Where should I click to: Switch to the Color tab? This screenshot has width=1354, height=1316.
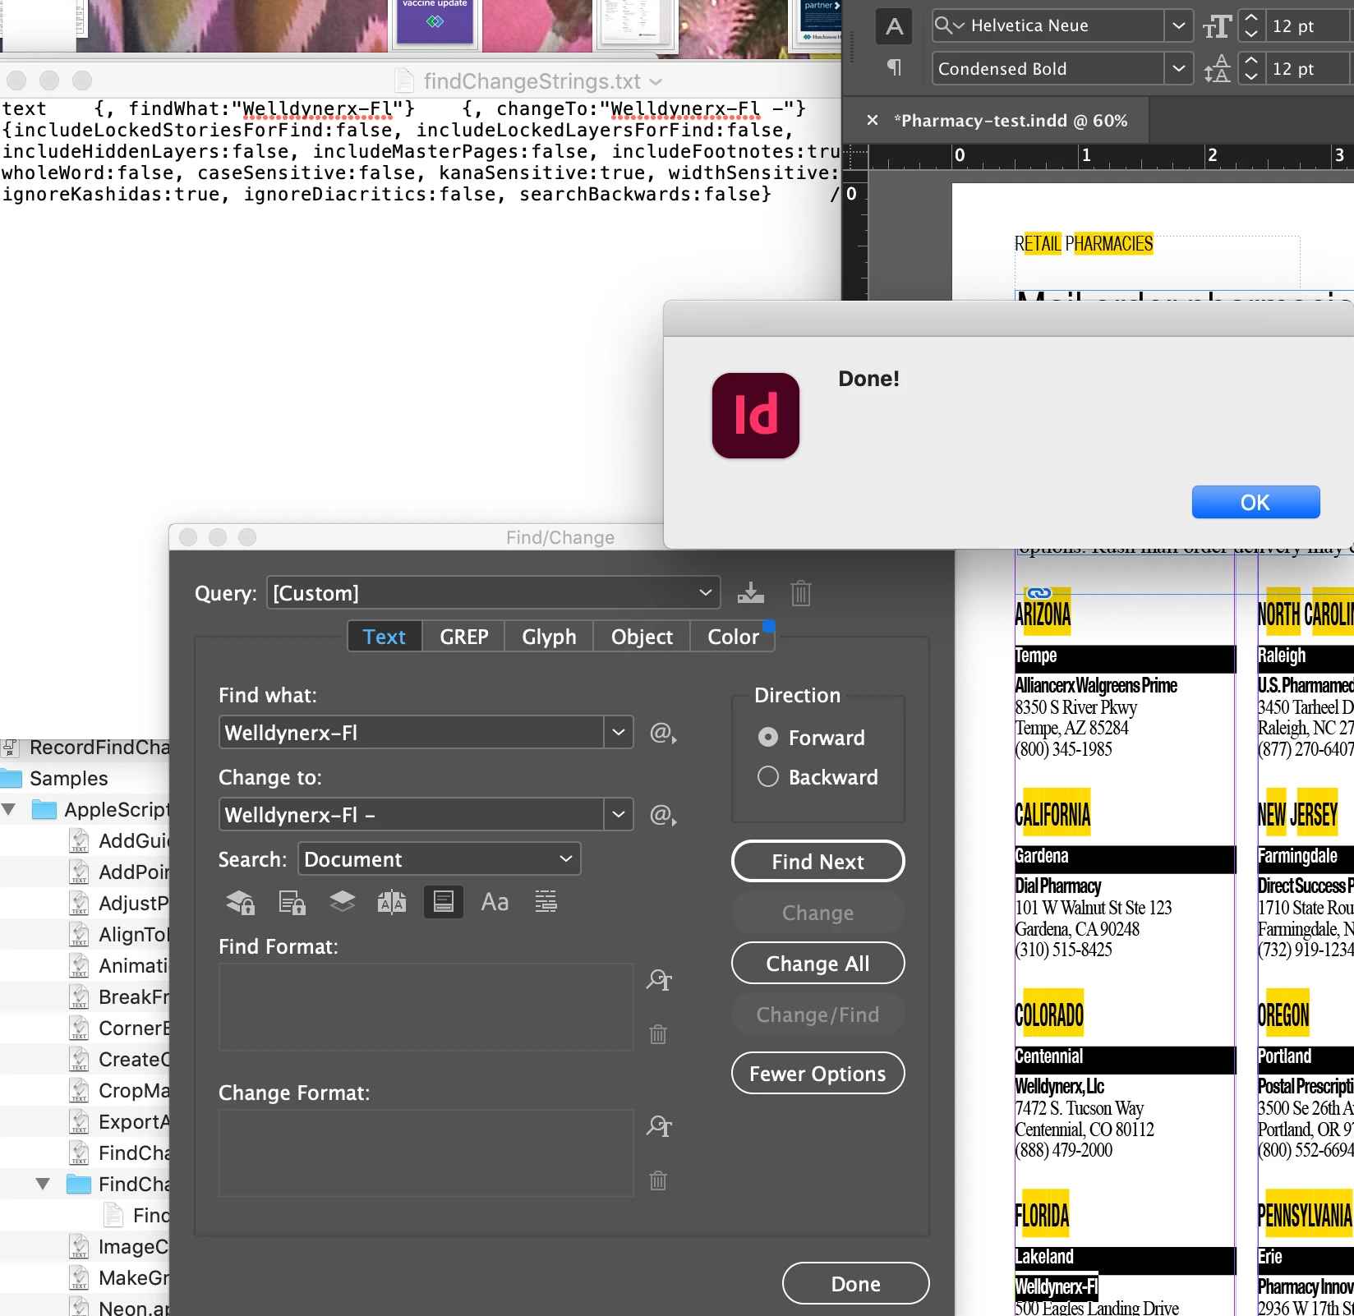pos(733,637)
